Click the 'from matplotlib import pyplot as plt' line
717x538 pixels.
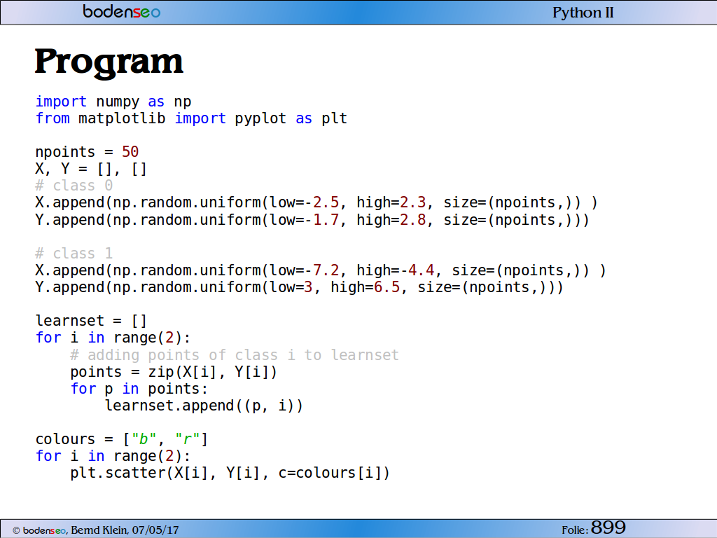point(191,118)
